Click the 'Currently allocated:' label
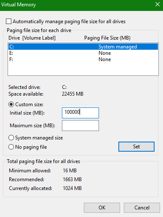163x217 pixels. [x=30, y=188]
